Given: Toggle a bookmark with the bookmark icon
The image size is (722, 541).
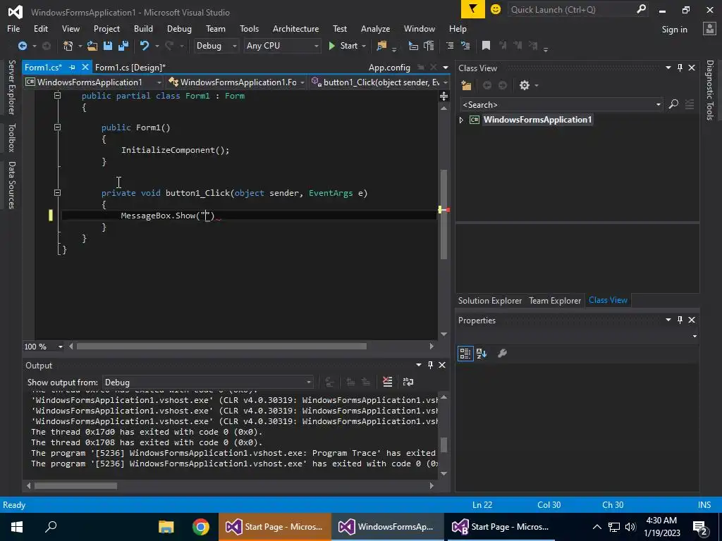Looking at the screenshot, I should coord(486,46).
